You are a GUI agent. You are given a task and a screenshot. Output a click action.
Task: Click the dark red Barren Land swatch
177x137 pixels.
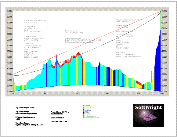(84, 114)
